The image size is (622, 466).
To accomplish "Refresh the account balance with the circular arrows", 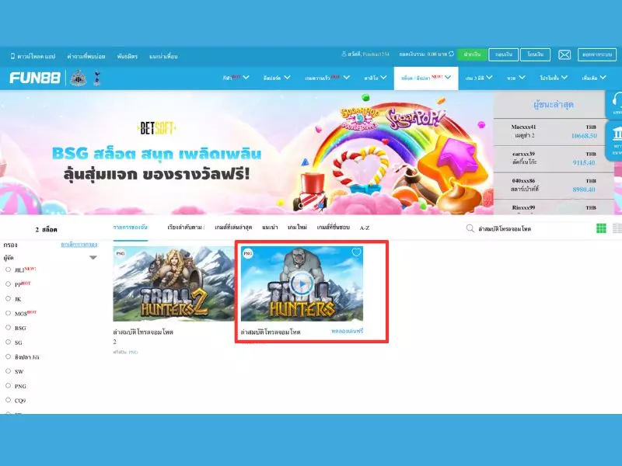I will click(x=451, y=54).
